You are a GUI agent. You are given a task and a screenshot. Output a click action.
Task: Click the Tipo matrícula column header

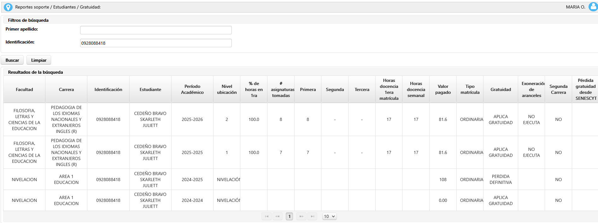pos(470,89)
